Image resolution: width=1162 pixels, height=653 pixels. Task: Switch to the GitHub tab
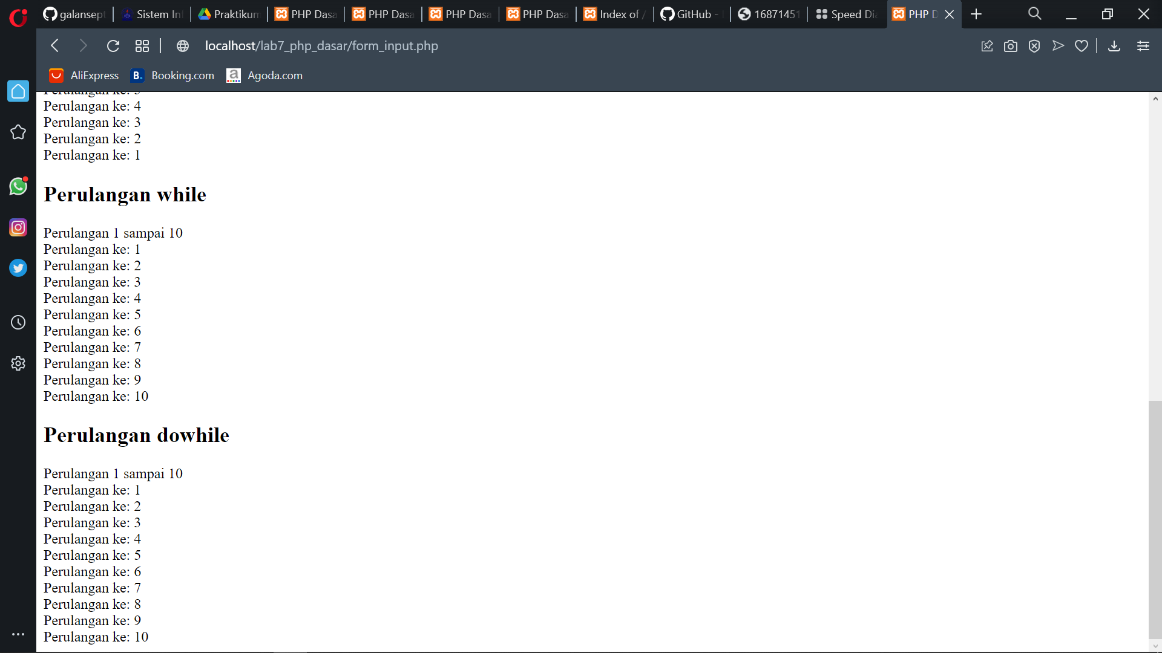pos(689,13)
